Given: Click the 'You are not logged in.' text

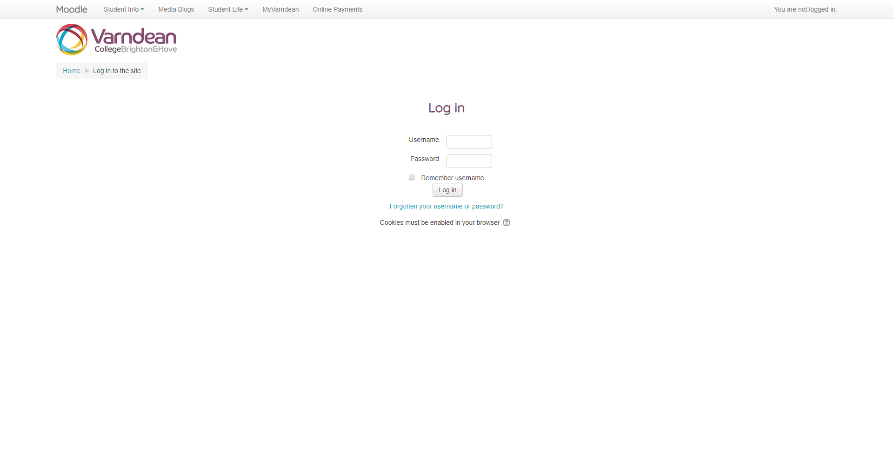Looking at the screenshot, I should [x=805, y=9].
